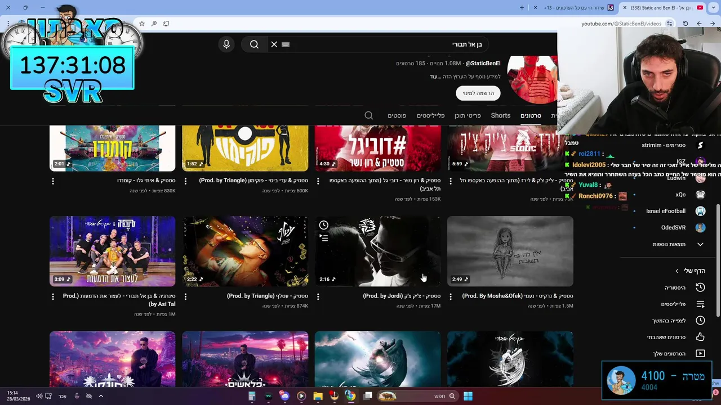This screenshot has width=721, height=405.
Task: Click the youtube.com address bar URL
Action: pos(621,24)
